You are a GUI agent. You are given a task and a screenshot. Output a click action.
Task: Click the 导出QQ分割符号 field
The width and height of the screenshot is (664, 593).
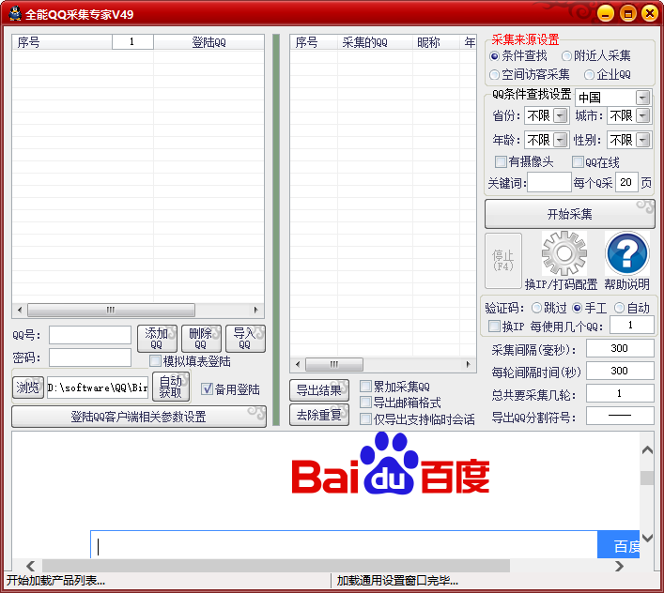pyautogui.click(x=620, y=416)
